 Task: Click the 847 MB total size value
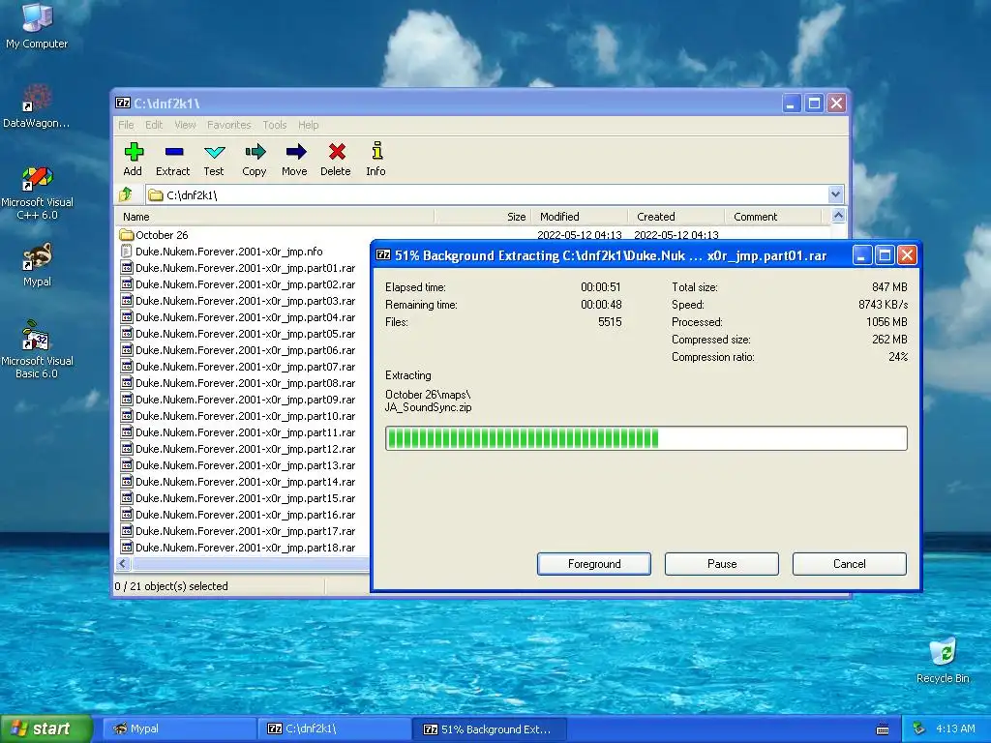pyautogui.click(x=889, y=286)
